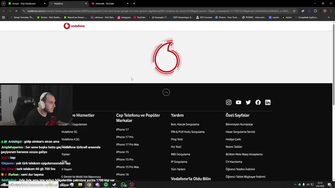Close the Hefecelik - YouTube tab

128,4
